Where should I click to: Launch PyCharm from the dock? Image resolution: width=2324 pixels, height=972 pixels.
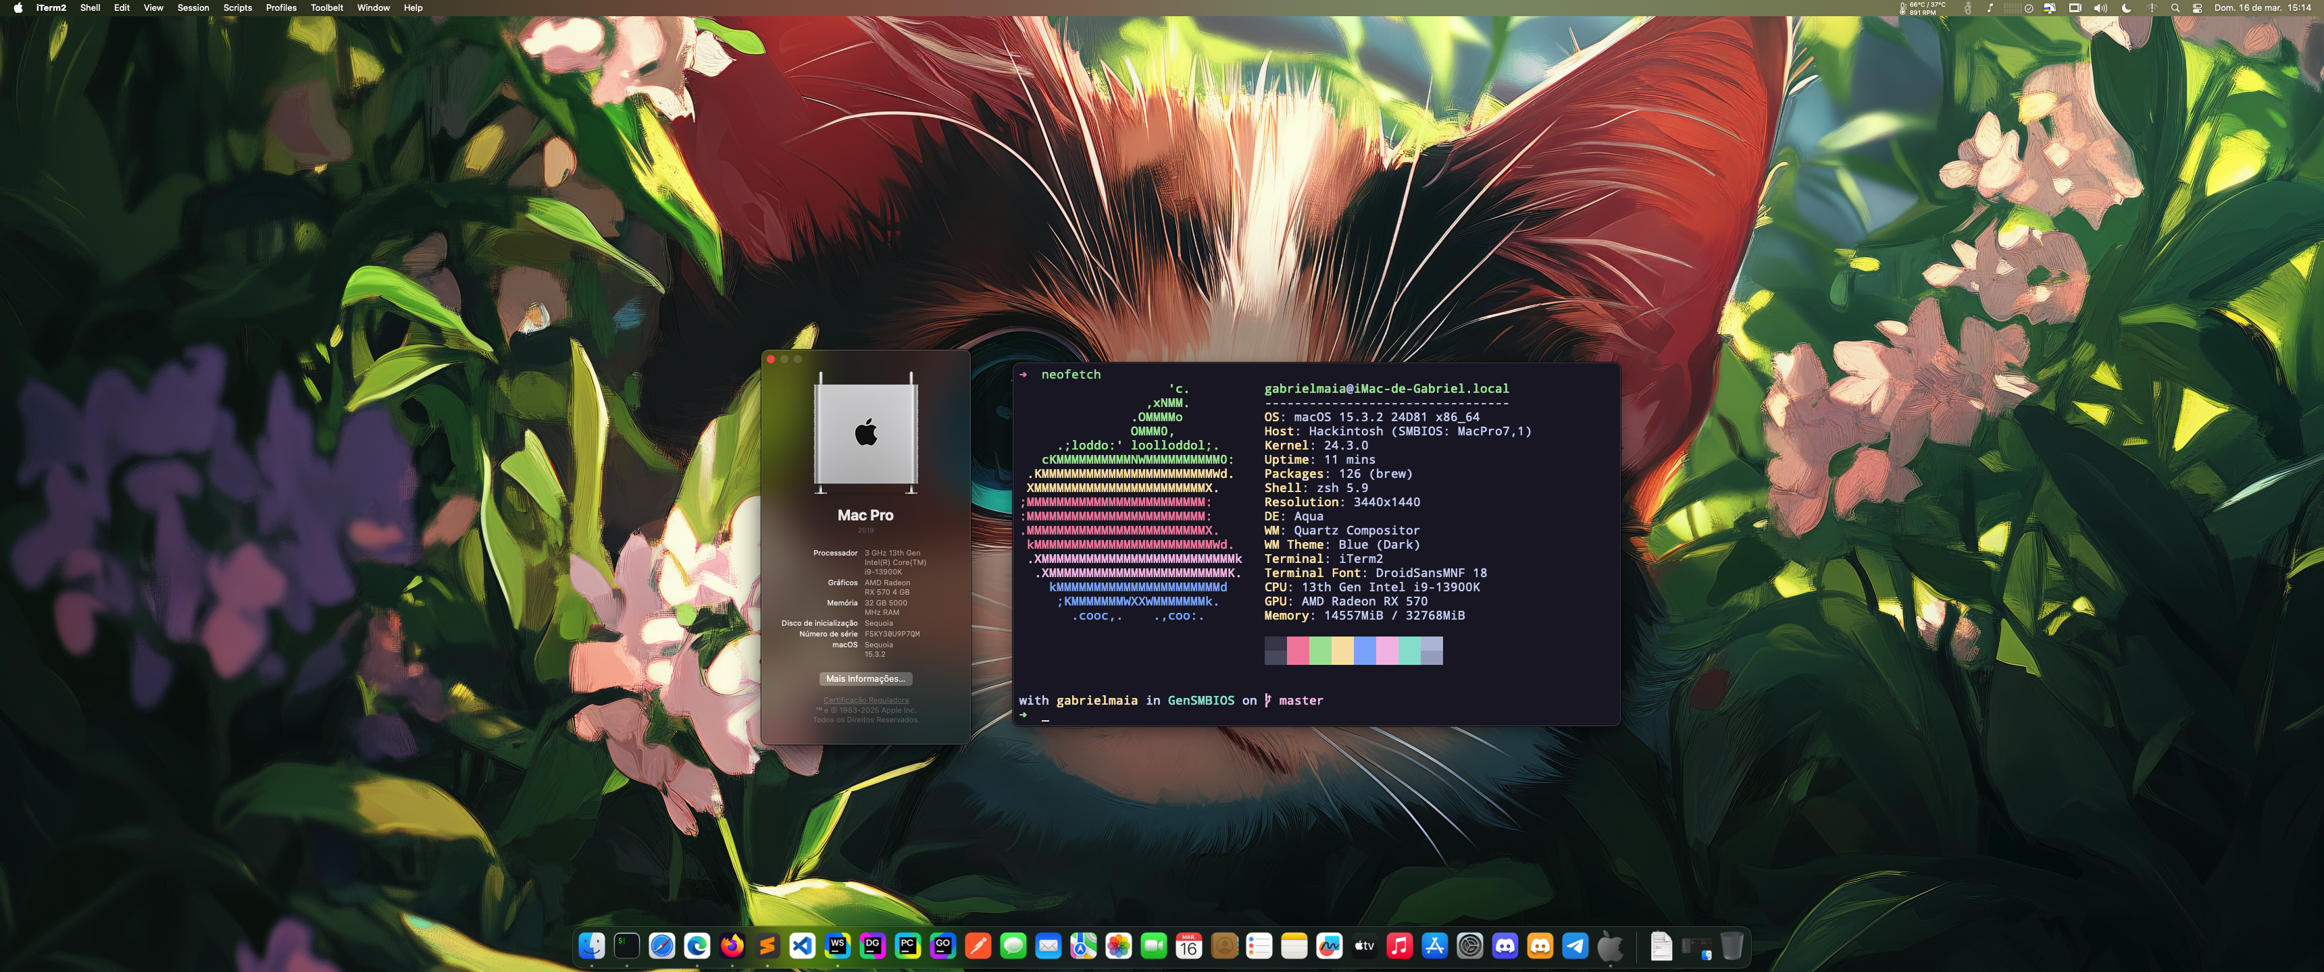point(907,945)
